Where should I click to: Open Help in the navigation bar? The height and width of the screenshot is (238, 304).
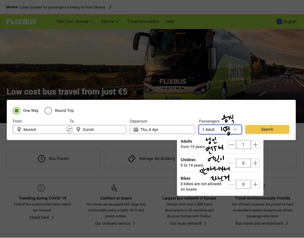pyautogui.click(x=170, y=22)
